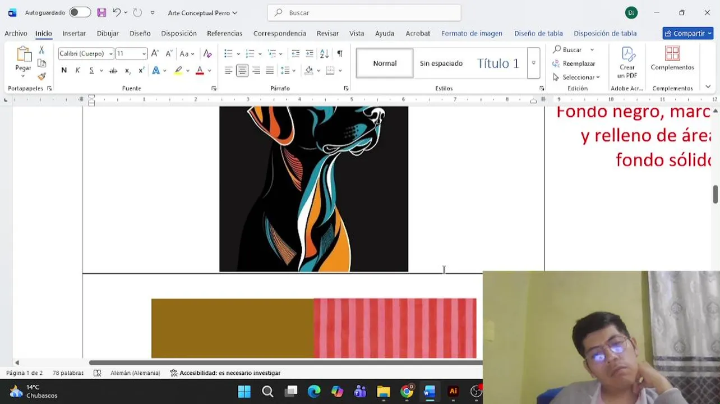Click the Buscar button in Edición
The height and width of the screenshot is (404, 720).
pos(567,50)
